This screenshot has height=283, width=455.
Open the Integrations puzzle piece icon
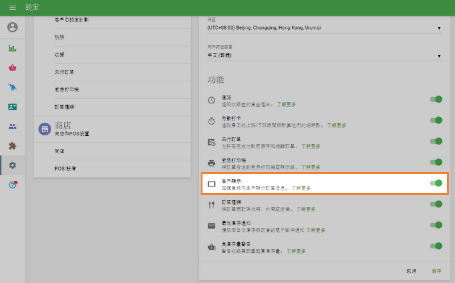[x=13, y=145]
